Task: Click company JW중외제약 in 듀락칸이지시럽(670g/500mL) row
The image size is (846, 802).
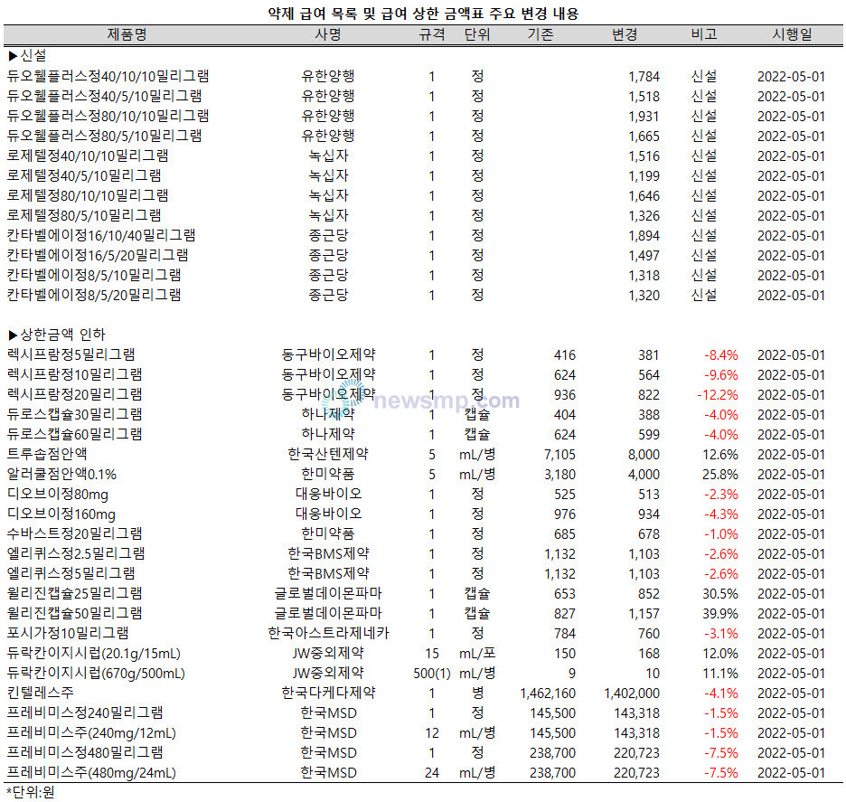Action: (x=328, y=673)
